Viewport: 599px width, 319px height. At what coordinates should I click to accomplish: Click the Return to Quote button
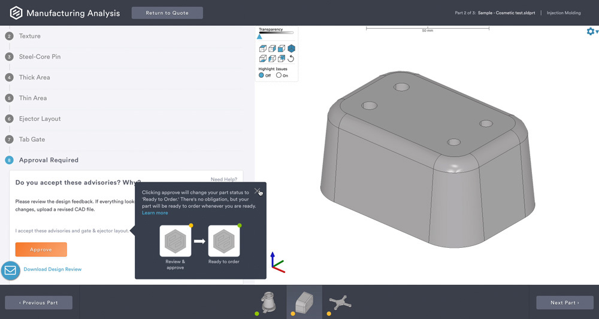(x=167, y=13)
